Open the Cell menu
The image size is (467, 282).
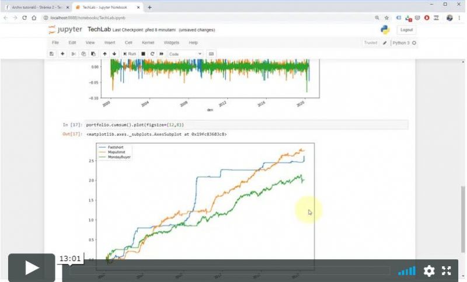128,43
